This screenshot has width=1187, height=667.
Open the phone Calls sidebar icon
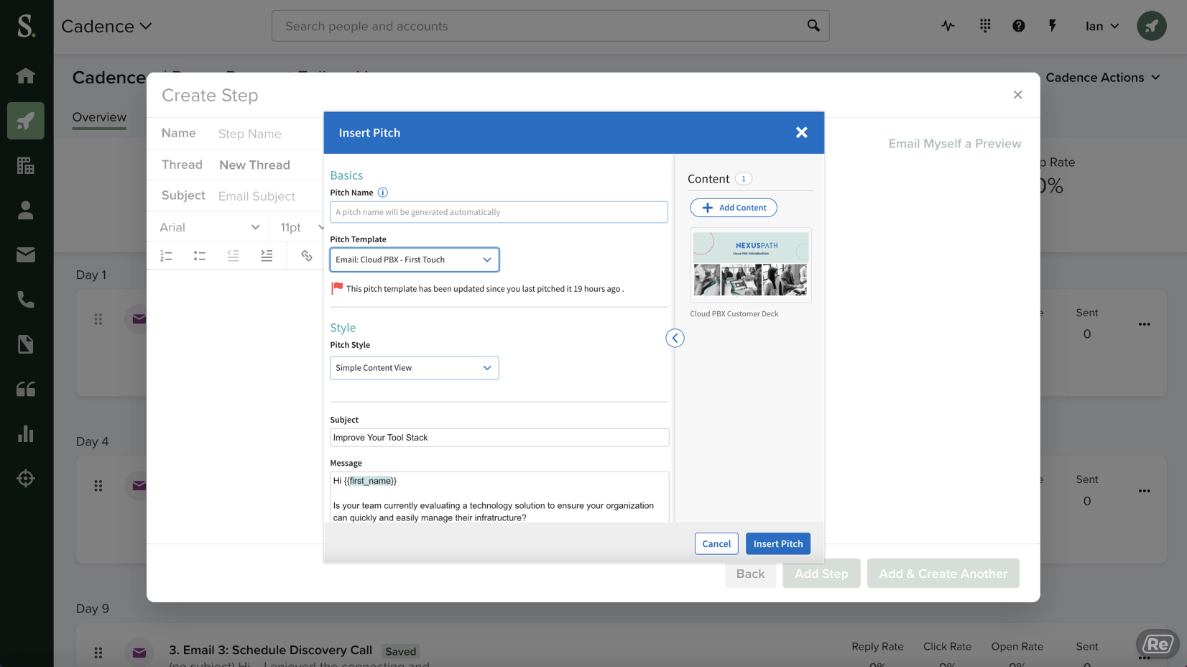(26, 300)
